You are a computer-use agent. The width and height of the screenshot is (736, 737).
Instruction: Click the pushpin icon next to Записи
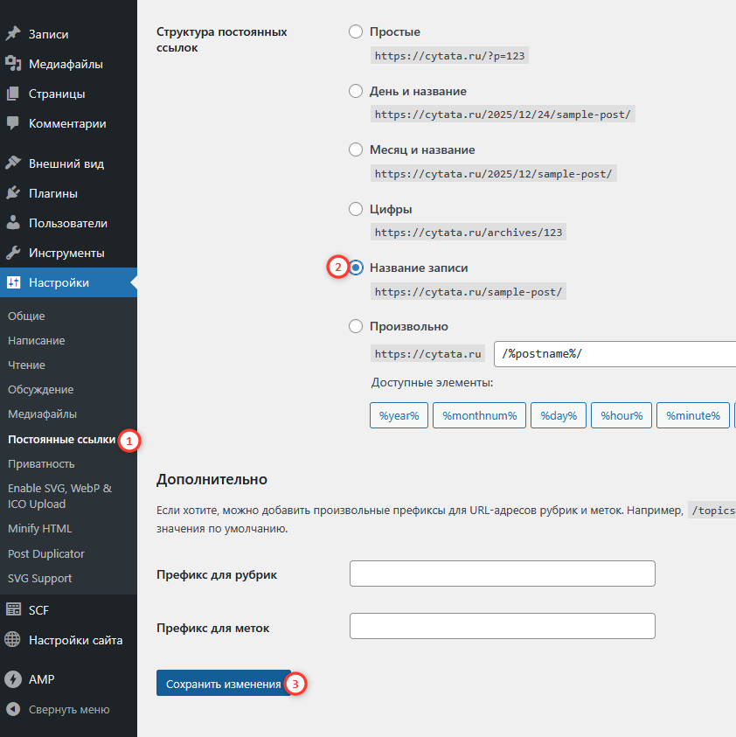[x=13, y=34]
